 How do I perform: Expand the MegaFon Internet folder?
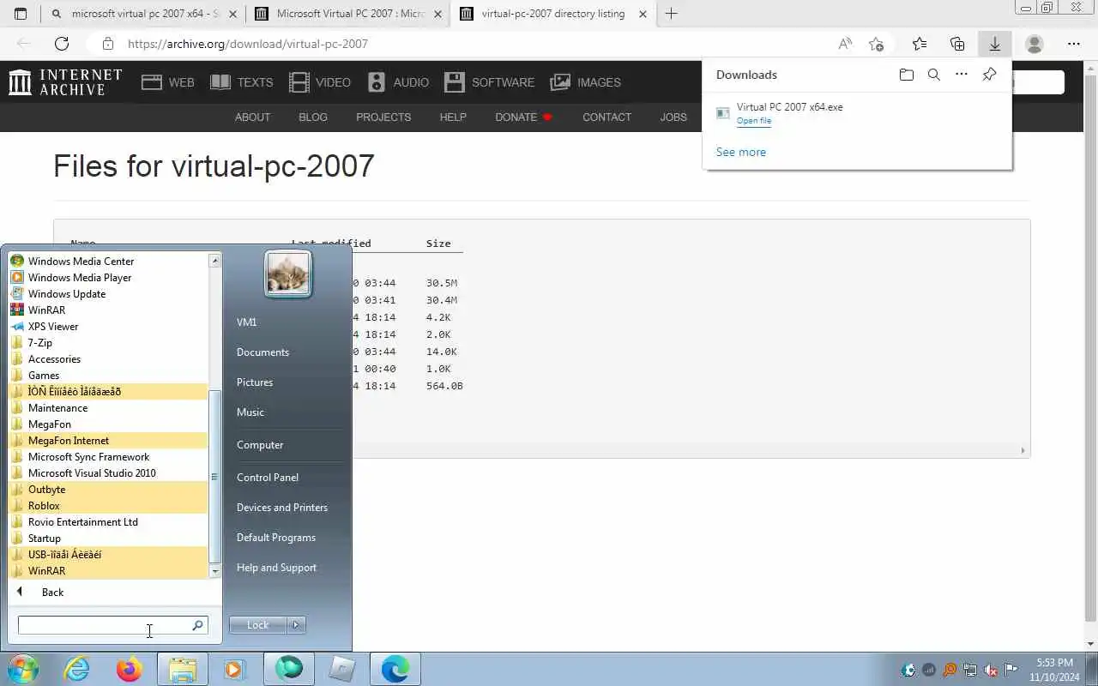pos(108,440)
